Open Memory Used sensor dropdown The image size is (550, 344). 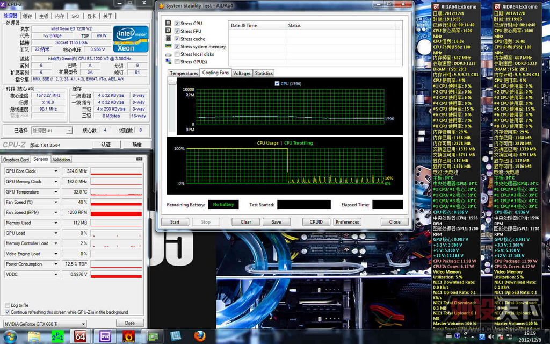click(x=56, y=223)
